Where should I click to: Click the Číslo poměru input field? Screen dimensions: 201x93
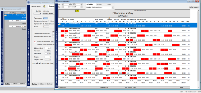point(45,18)
